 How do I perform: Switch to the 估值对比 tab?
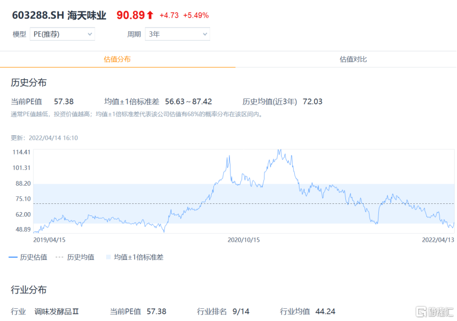353,59
